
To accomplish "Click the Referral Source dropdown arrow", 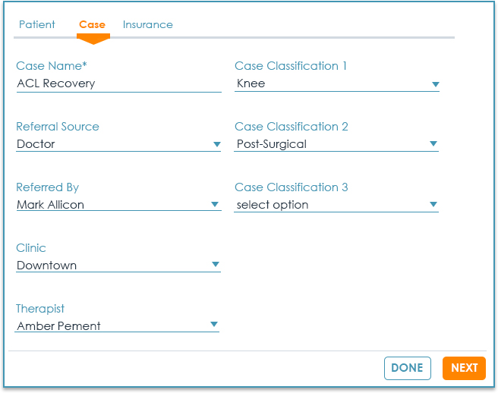I will (x=216, y=144).
